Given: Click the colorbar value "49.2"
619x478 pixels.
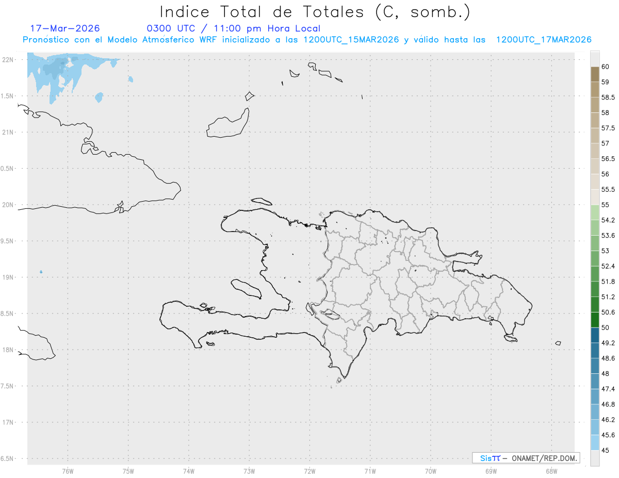Looking at the screenshot, I should click(608, 343).
